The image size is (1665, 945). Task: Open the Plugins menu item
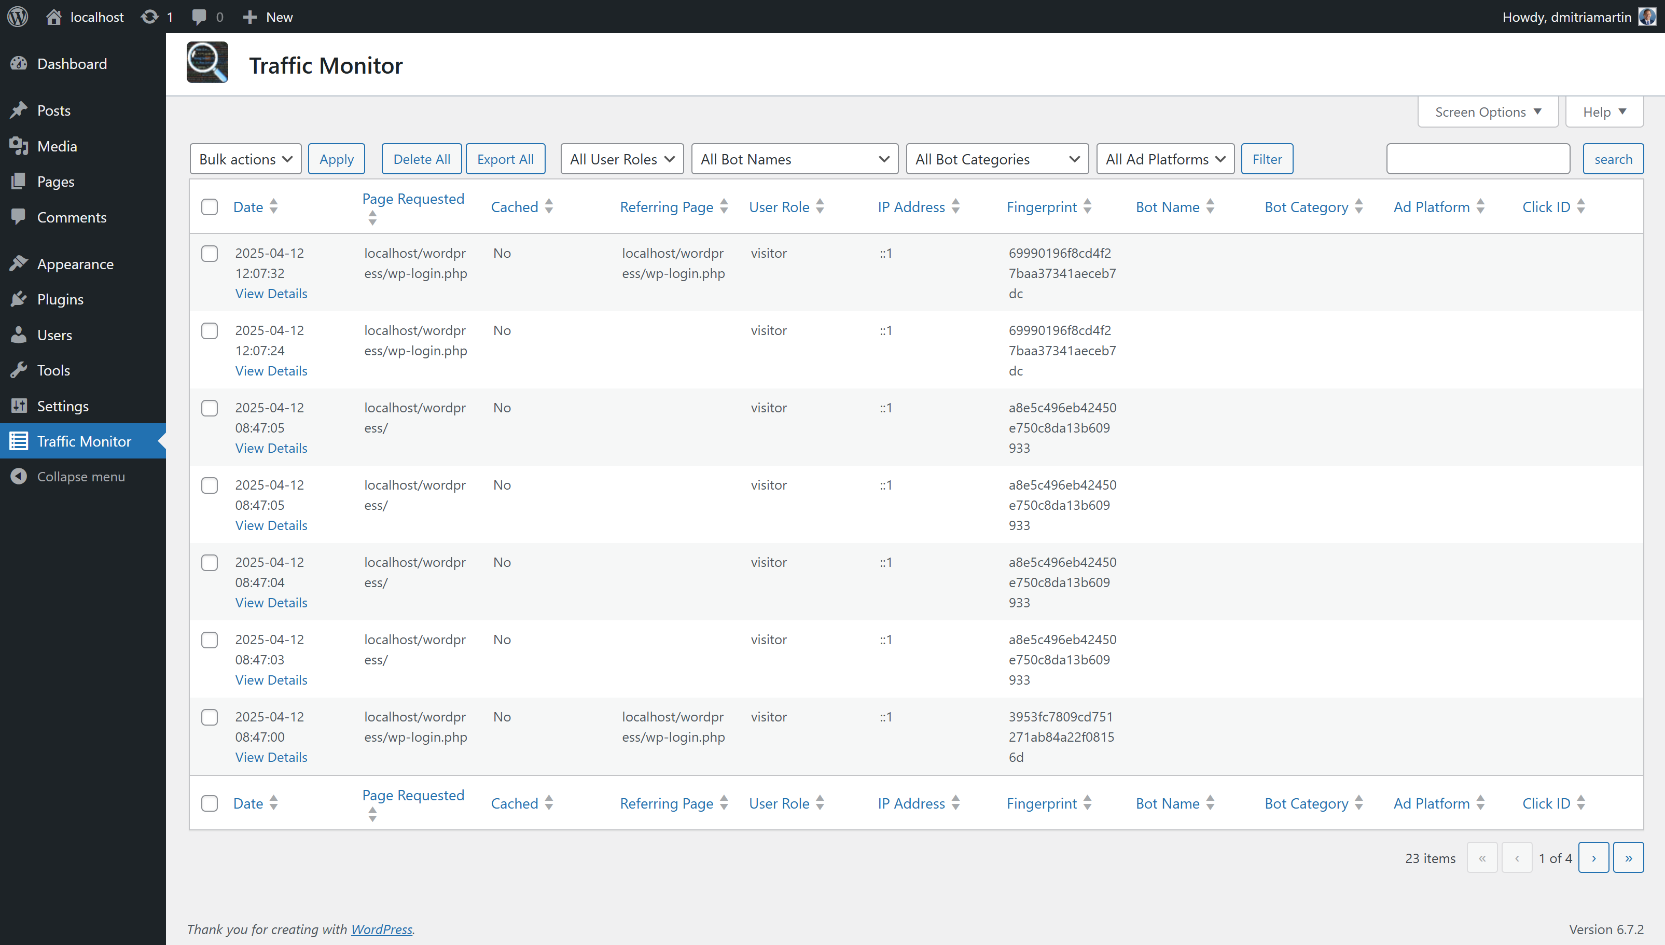point(83,299)
